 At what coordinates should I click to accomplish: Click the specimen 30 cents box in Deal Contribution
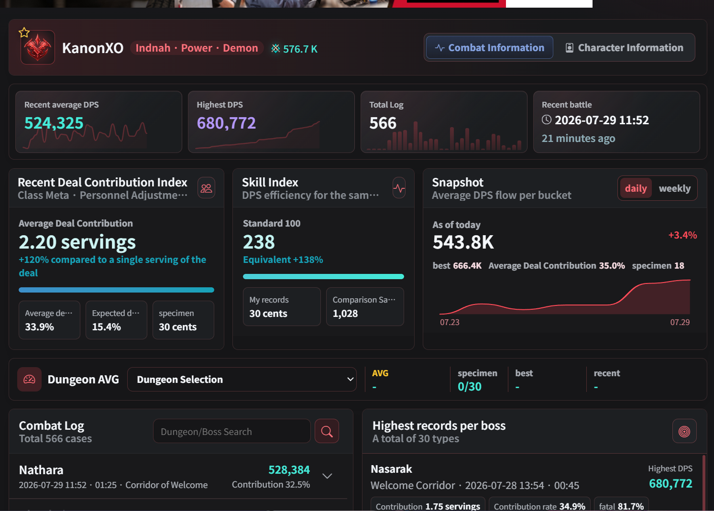coord(183,320)
